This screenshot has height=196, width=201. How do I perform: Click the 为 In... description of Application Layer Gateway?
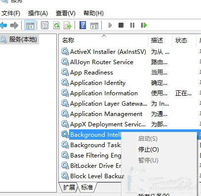tap(160, 104)
